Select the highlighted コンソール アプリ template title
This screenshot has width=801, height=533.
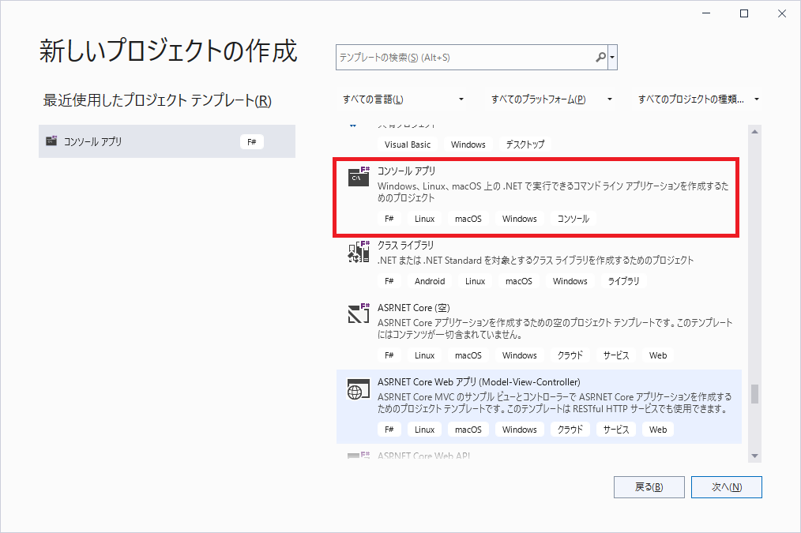(x=406, y=171)
